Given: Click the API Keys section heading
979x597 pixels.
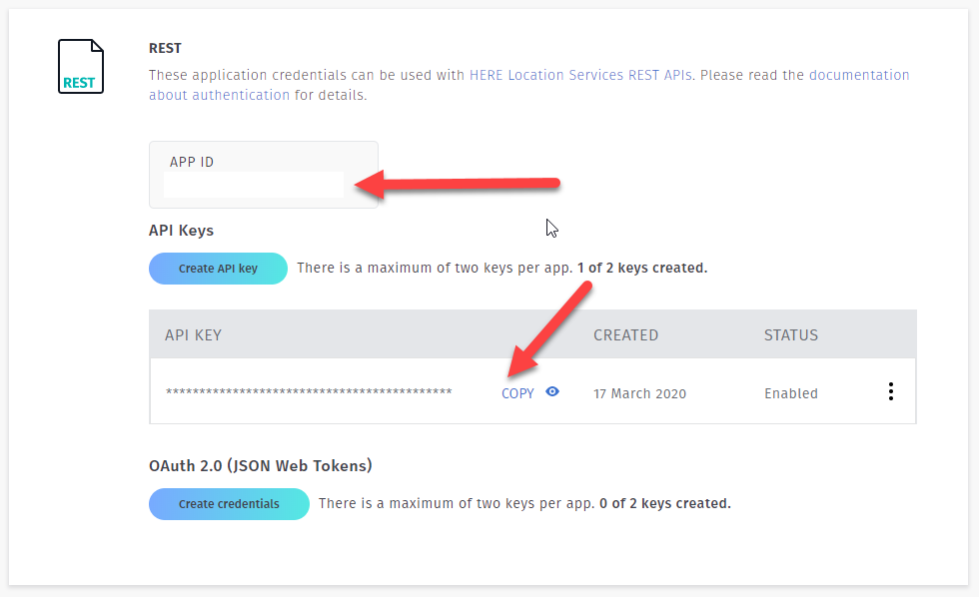Looking at the screenshot, I should pyautogui.click(x=181, y=230).
